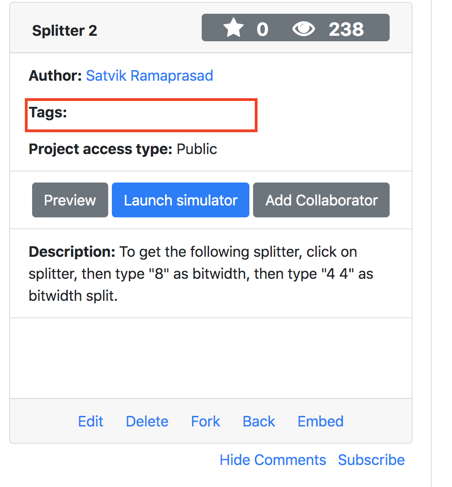Click the star icon to favorite project

pyautogui.click(x=234, y=27)
